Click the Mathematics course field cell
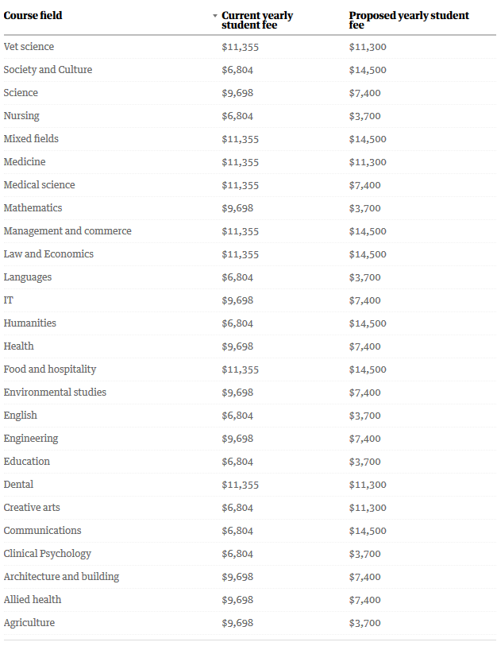This screenshot has width=497, height=646. pos(33,208)
